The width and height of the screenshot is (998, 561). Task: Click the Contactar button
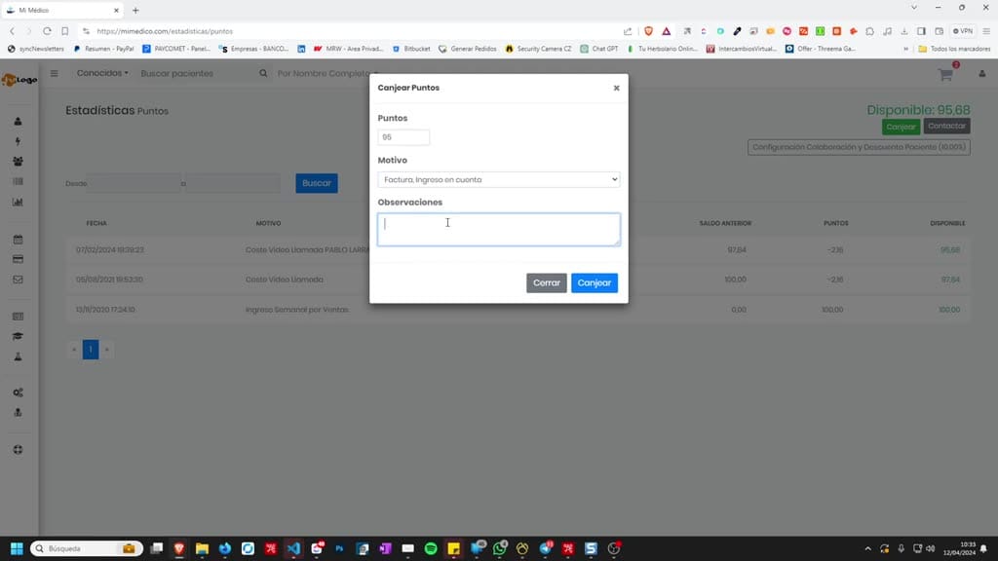(946, 126)
